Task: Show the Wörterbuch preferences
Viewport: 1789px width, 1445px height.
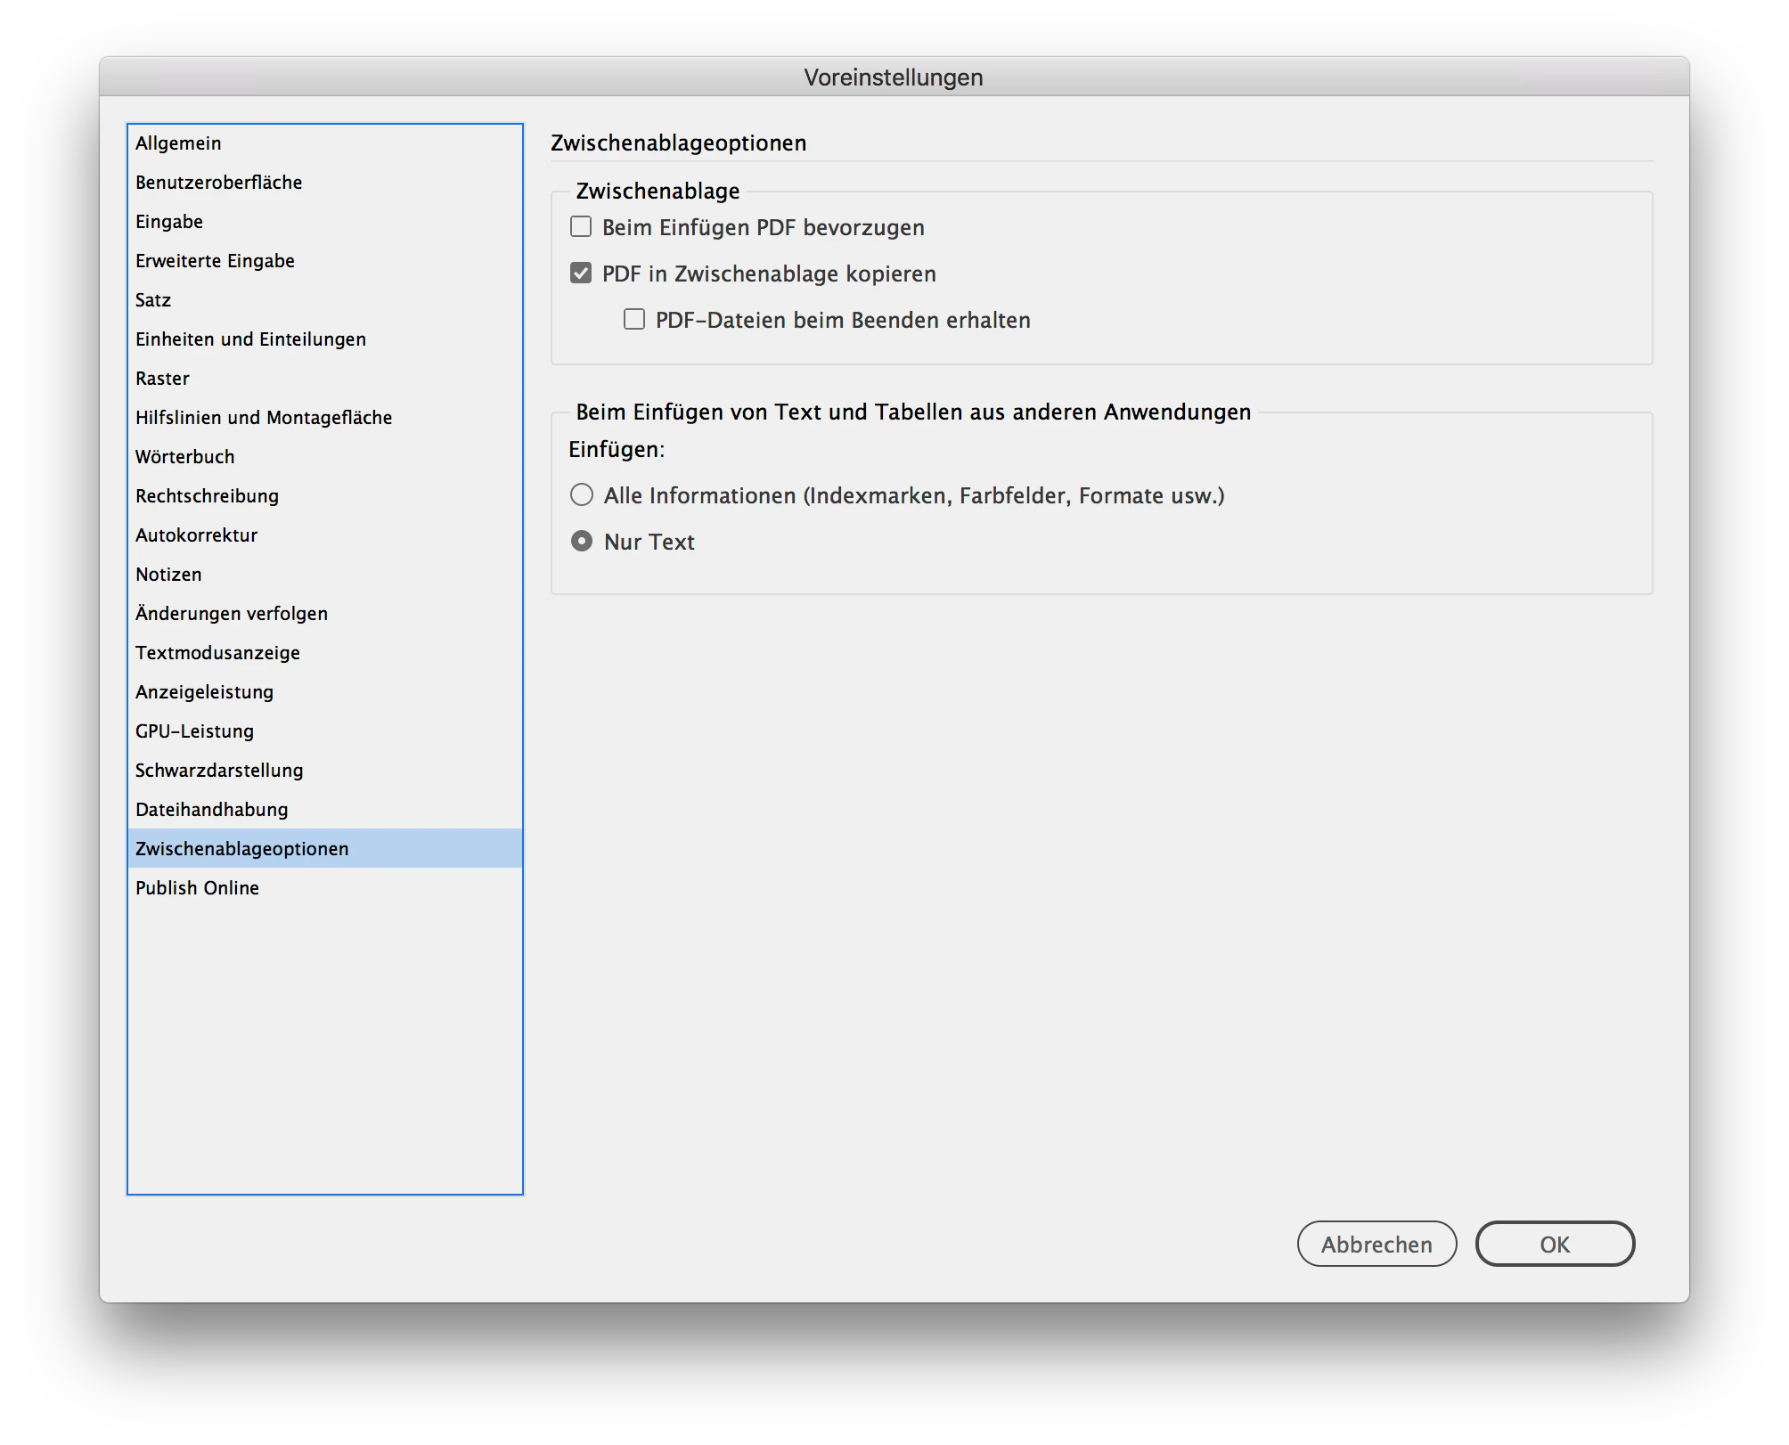Action: (x=185, y=457)
